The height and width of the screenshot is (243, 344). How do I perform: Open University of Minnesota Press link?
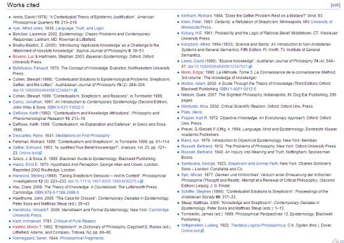click(257, 24)
